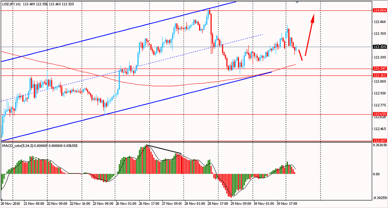Click the red 112.655 price level tag

379,114
